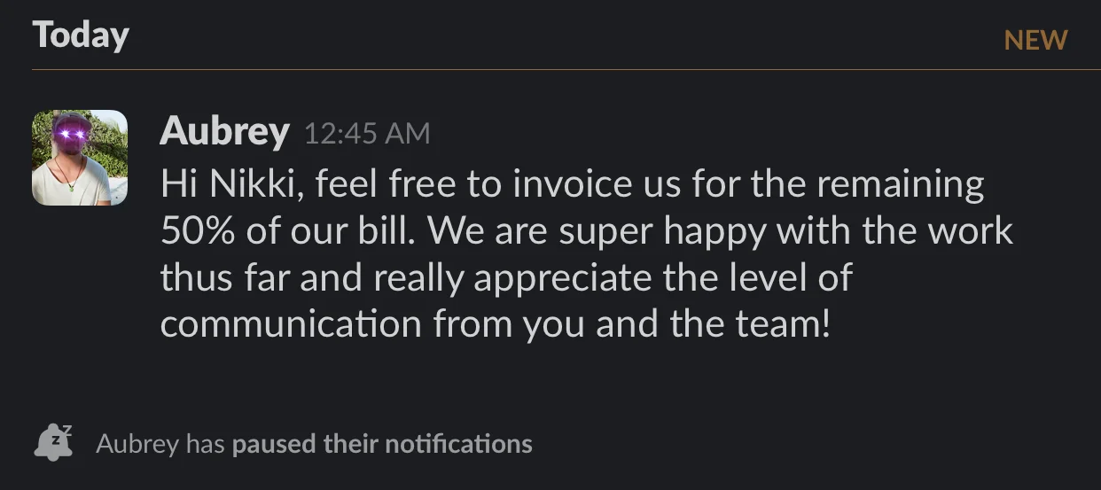Click the Aubrey sender name
Screen dimensions: 1101x490
224,132
